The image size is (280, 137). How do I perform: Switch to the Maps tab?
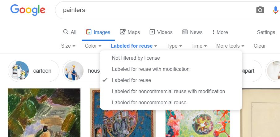tap(130, 32)
